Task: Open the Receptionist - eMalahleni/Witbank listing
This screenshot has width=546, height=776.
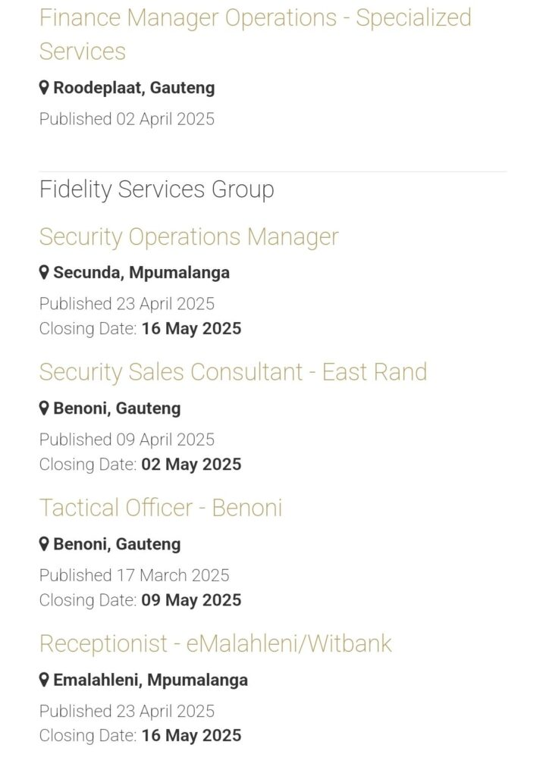Action: [x=215, y=643]
